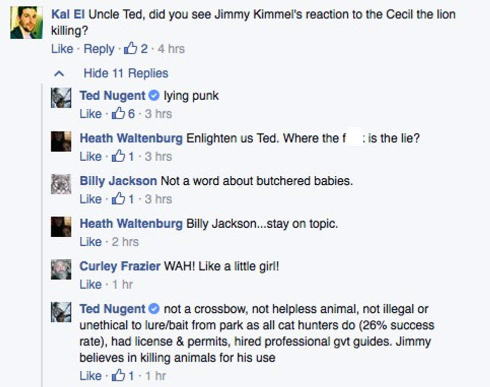Open Billy Jackson's profile name link
This screenshot has height=387, width=490.
tap(118, 181)
